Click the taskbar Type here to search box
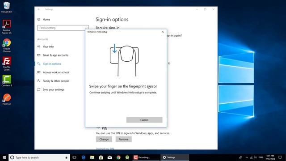The width and height of the screenshot is (286, 161). tap(39, 157)
